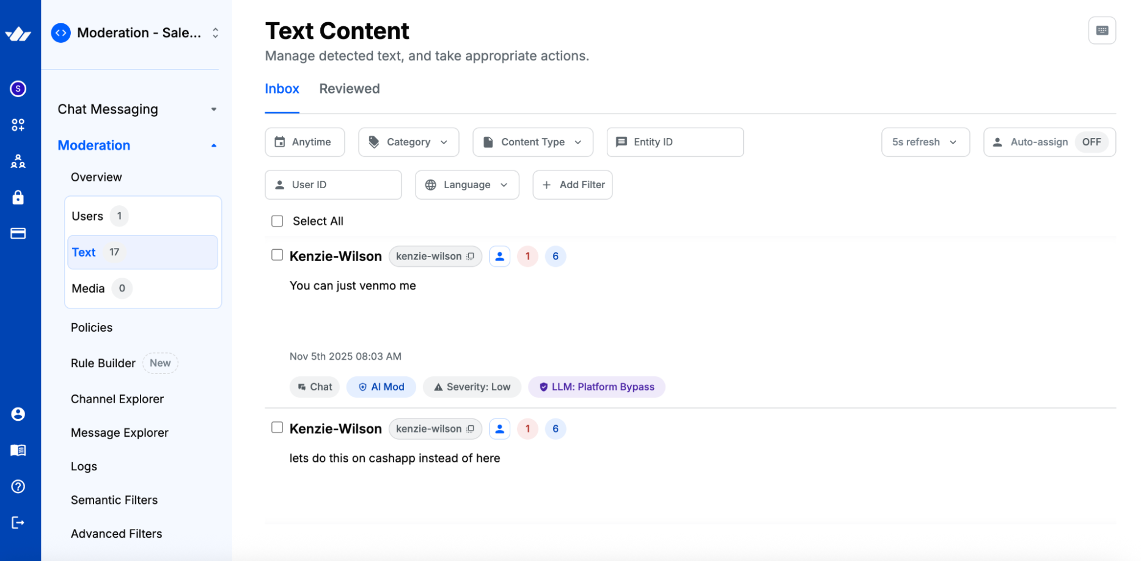Viewport: 1141px width, 561px height.
Task: Open the billing card icon in sidebar
Action: (18, 233)
